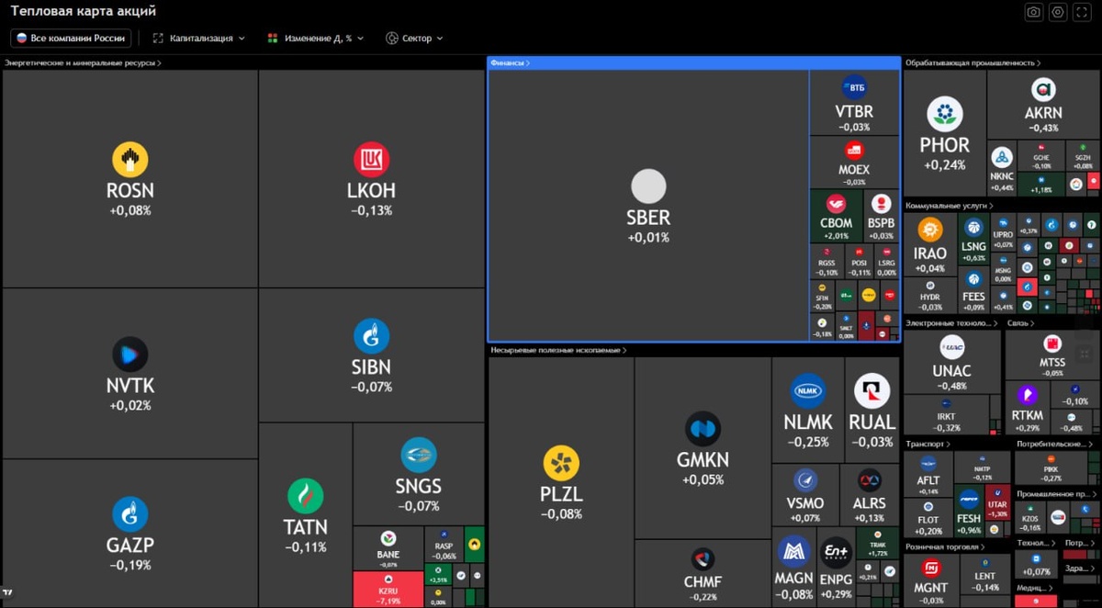This screenshot has height=608, width=1102.
Task: Open the 'Розничная торговля' sector header
Action: click(x=943, y=546)
